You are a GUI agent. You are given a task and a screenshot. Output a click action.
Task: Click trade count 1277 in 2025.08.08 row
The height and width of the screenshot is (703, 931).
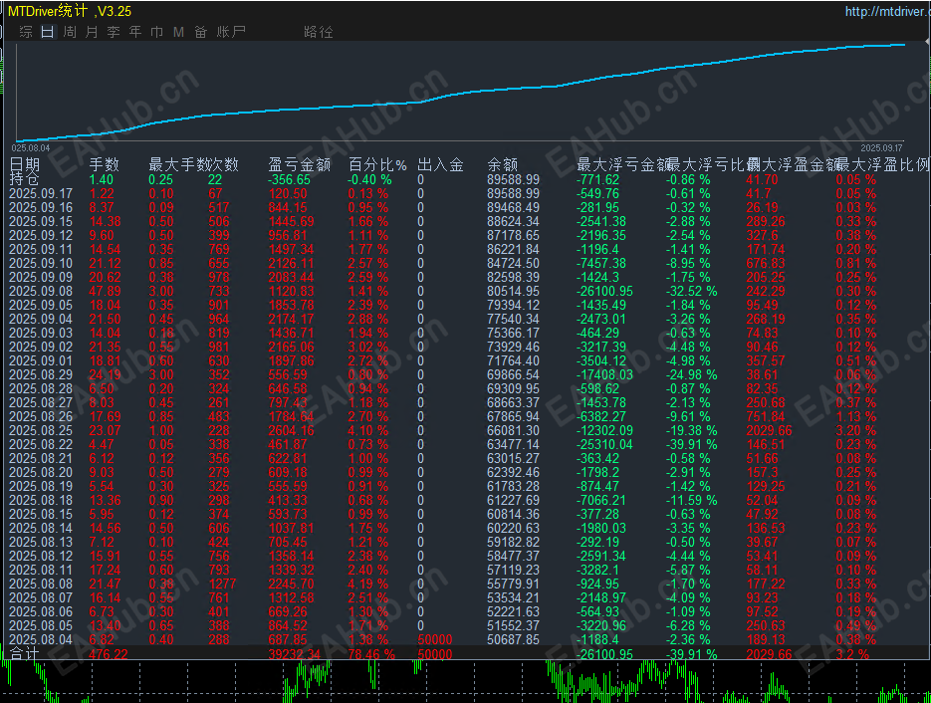coord(222,585)
